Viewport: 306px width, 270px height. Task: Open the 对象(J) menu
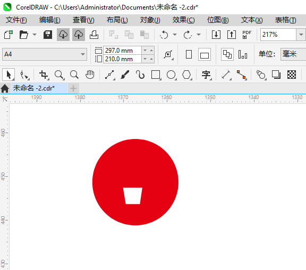coord(150,20)
